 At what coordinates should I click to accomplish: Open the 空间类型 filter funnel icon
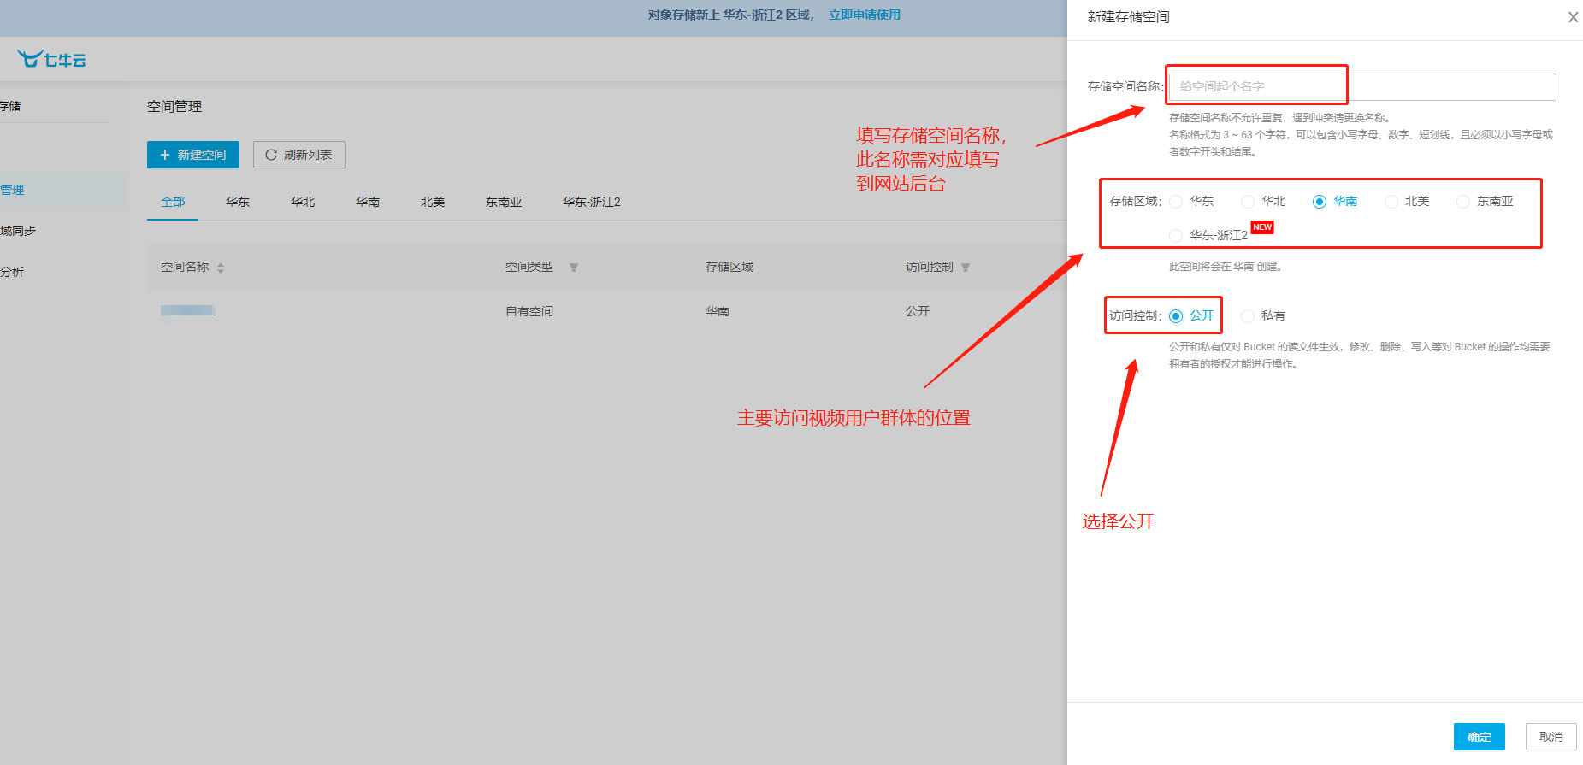tap(574, 268)
